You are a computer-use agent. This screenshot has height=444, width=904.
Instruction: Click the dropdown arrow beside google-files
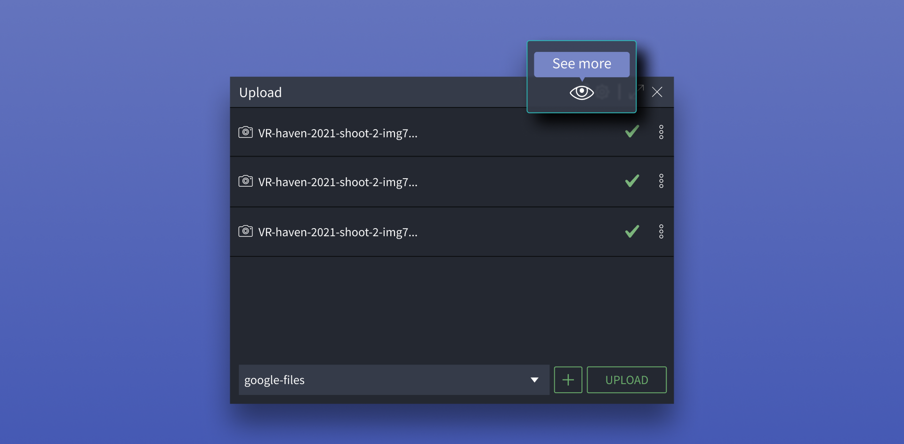pyautogui.click(x=534, y=380)
